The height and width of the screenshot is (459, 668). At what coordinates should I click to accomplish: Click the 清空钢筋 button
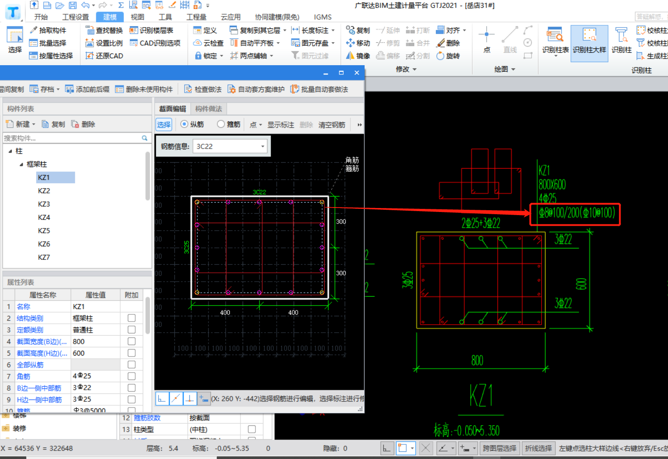(x=331, y=125)
